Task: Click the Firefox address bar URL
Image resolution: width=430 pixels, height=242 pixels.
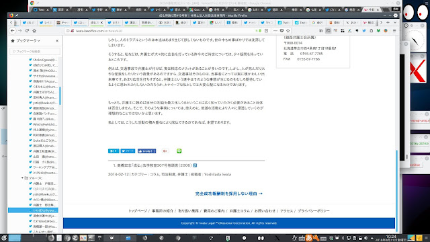Action: point(99,31)
